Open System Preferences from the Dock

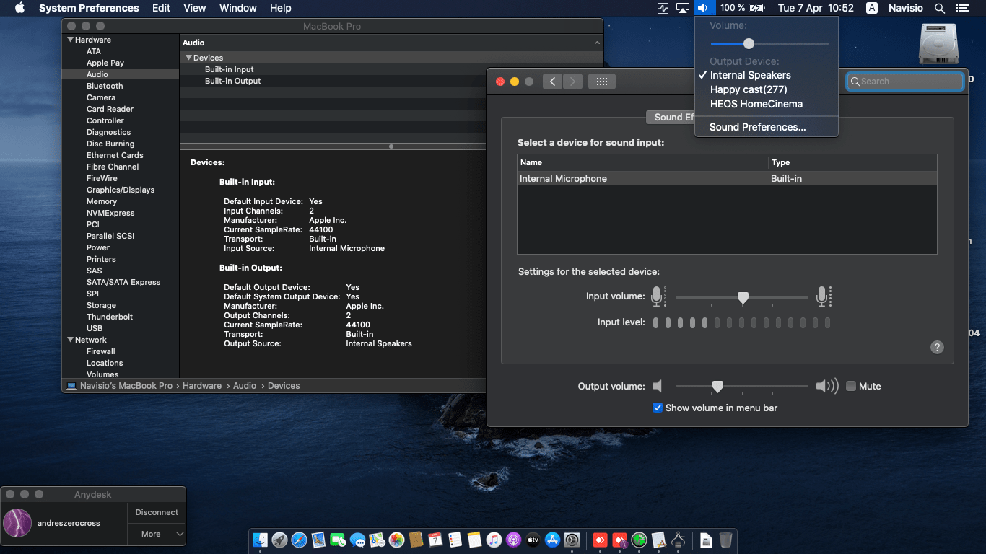[570, 540]
